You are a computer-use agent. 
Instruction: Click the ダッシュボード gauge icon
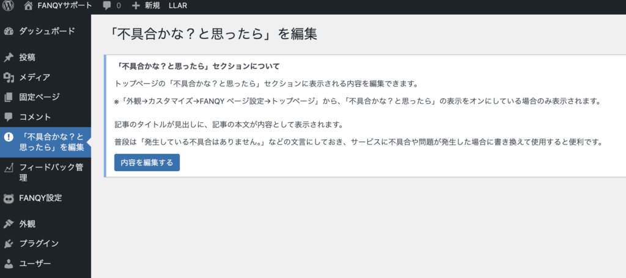9,31
